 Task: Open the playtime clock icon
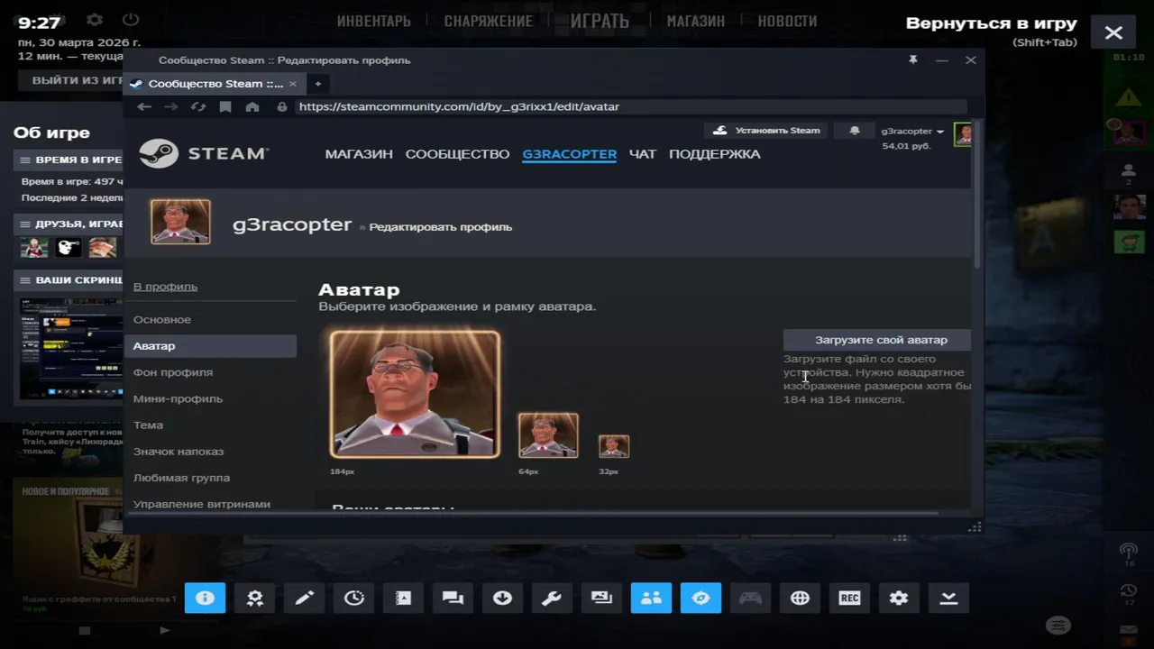pos(353,598)
